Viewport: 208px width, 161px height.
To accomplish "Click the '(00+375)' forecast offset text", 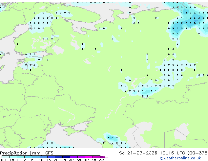I will point(198,153).
